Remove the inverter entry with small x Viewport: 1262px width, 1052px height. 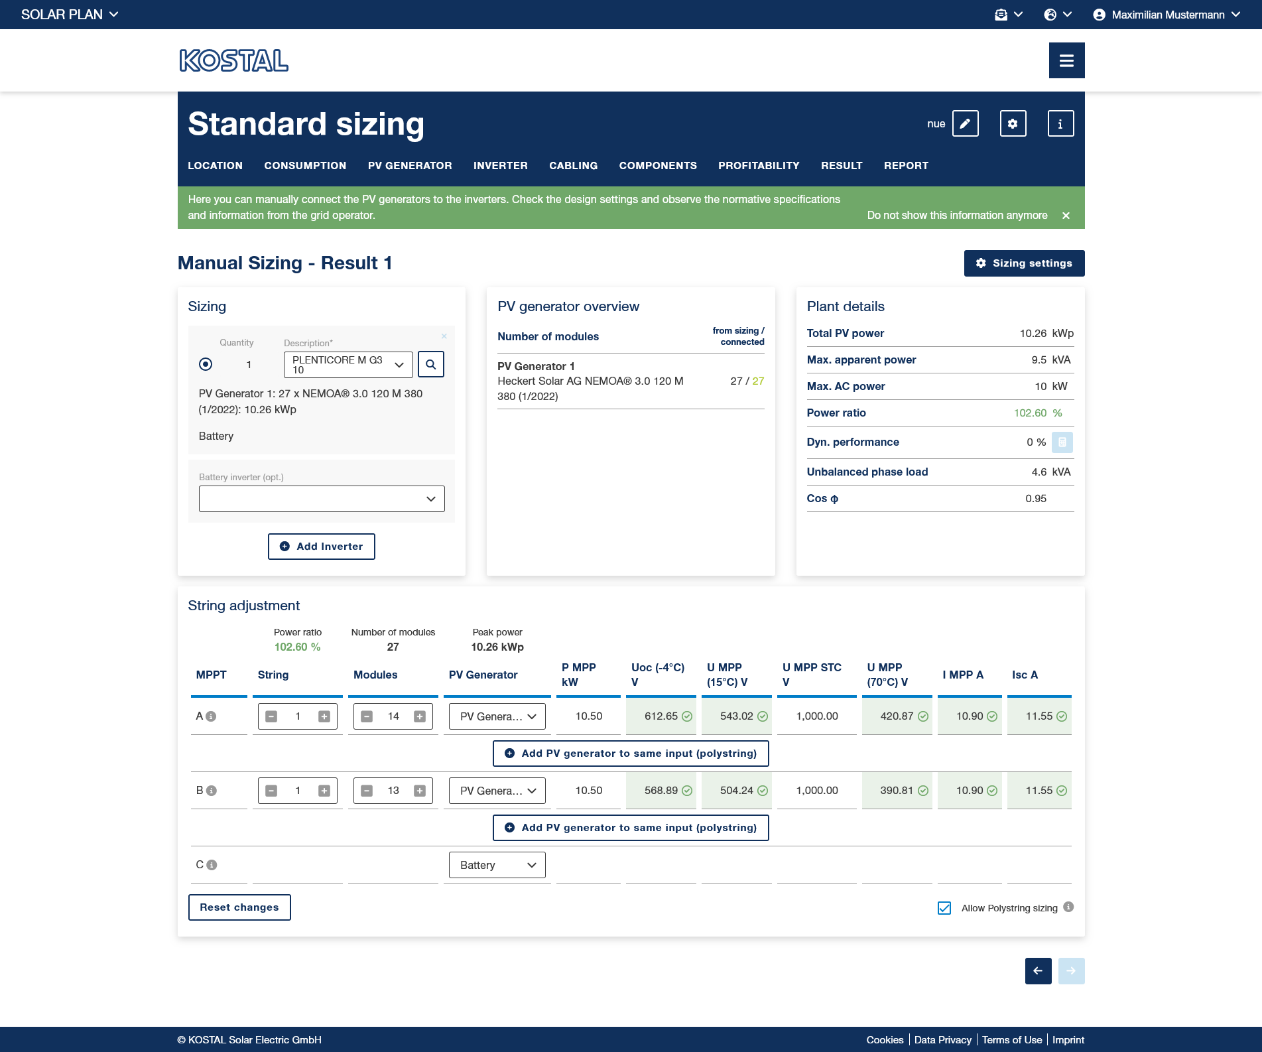(444, 336)
